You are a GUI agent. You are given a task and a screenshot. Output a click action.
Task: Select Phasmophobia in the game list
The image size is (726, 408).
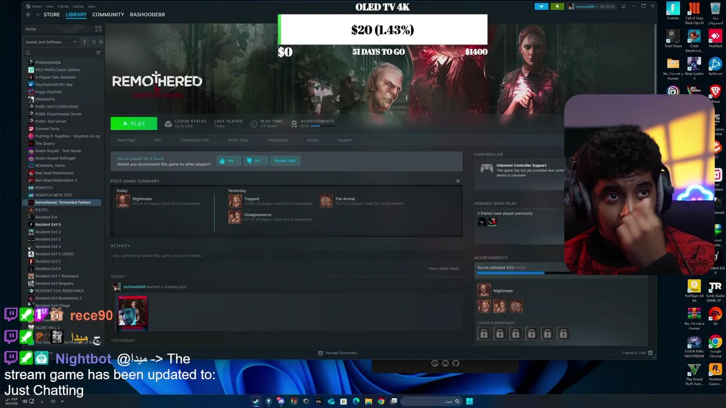click(48, 62)
